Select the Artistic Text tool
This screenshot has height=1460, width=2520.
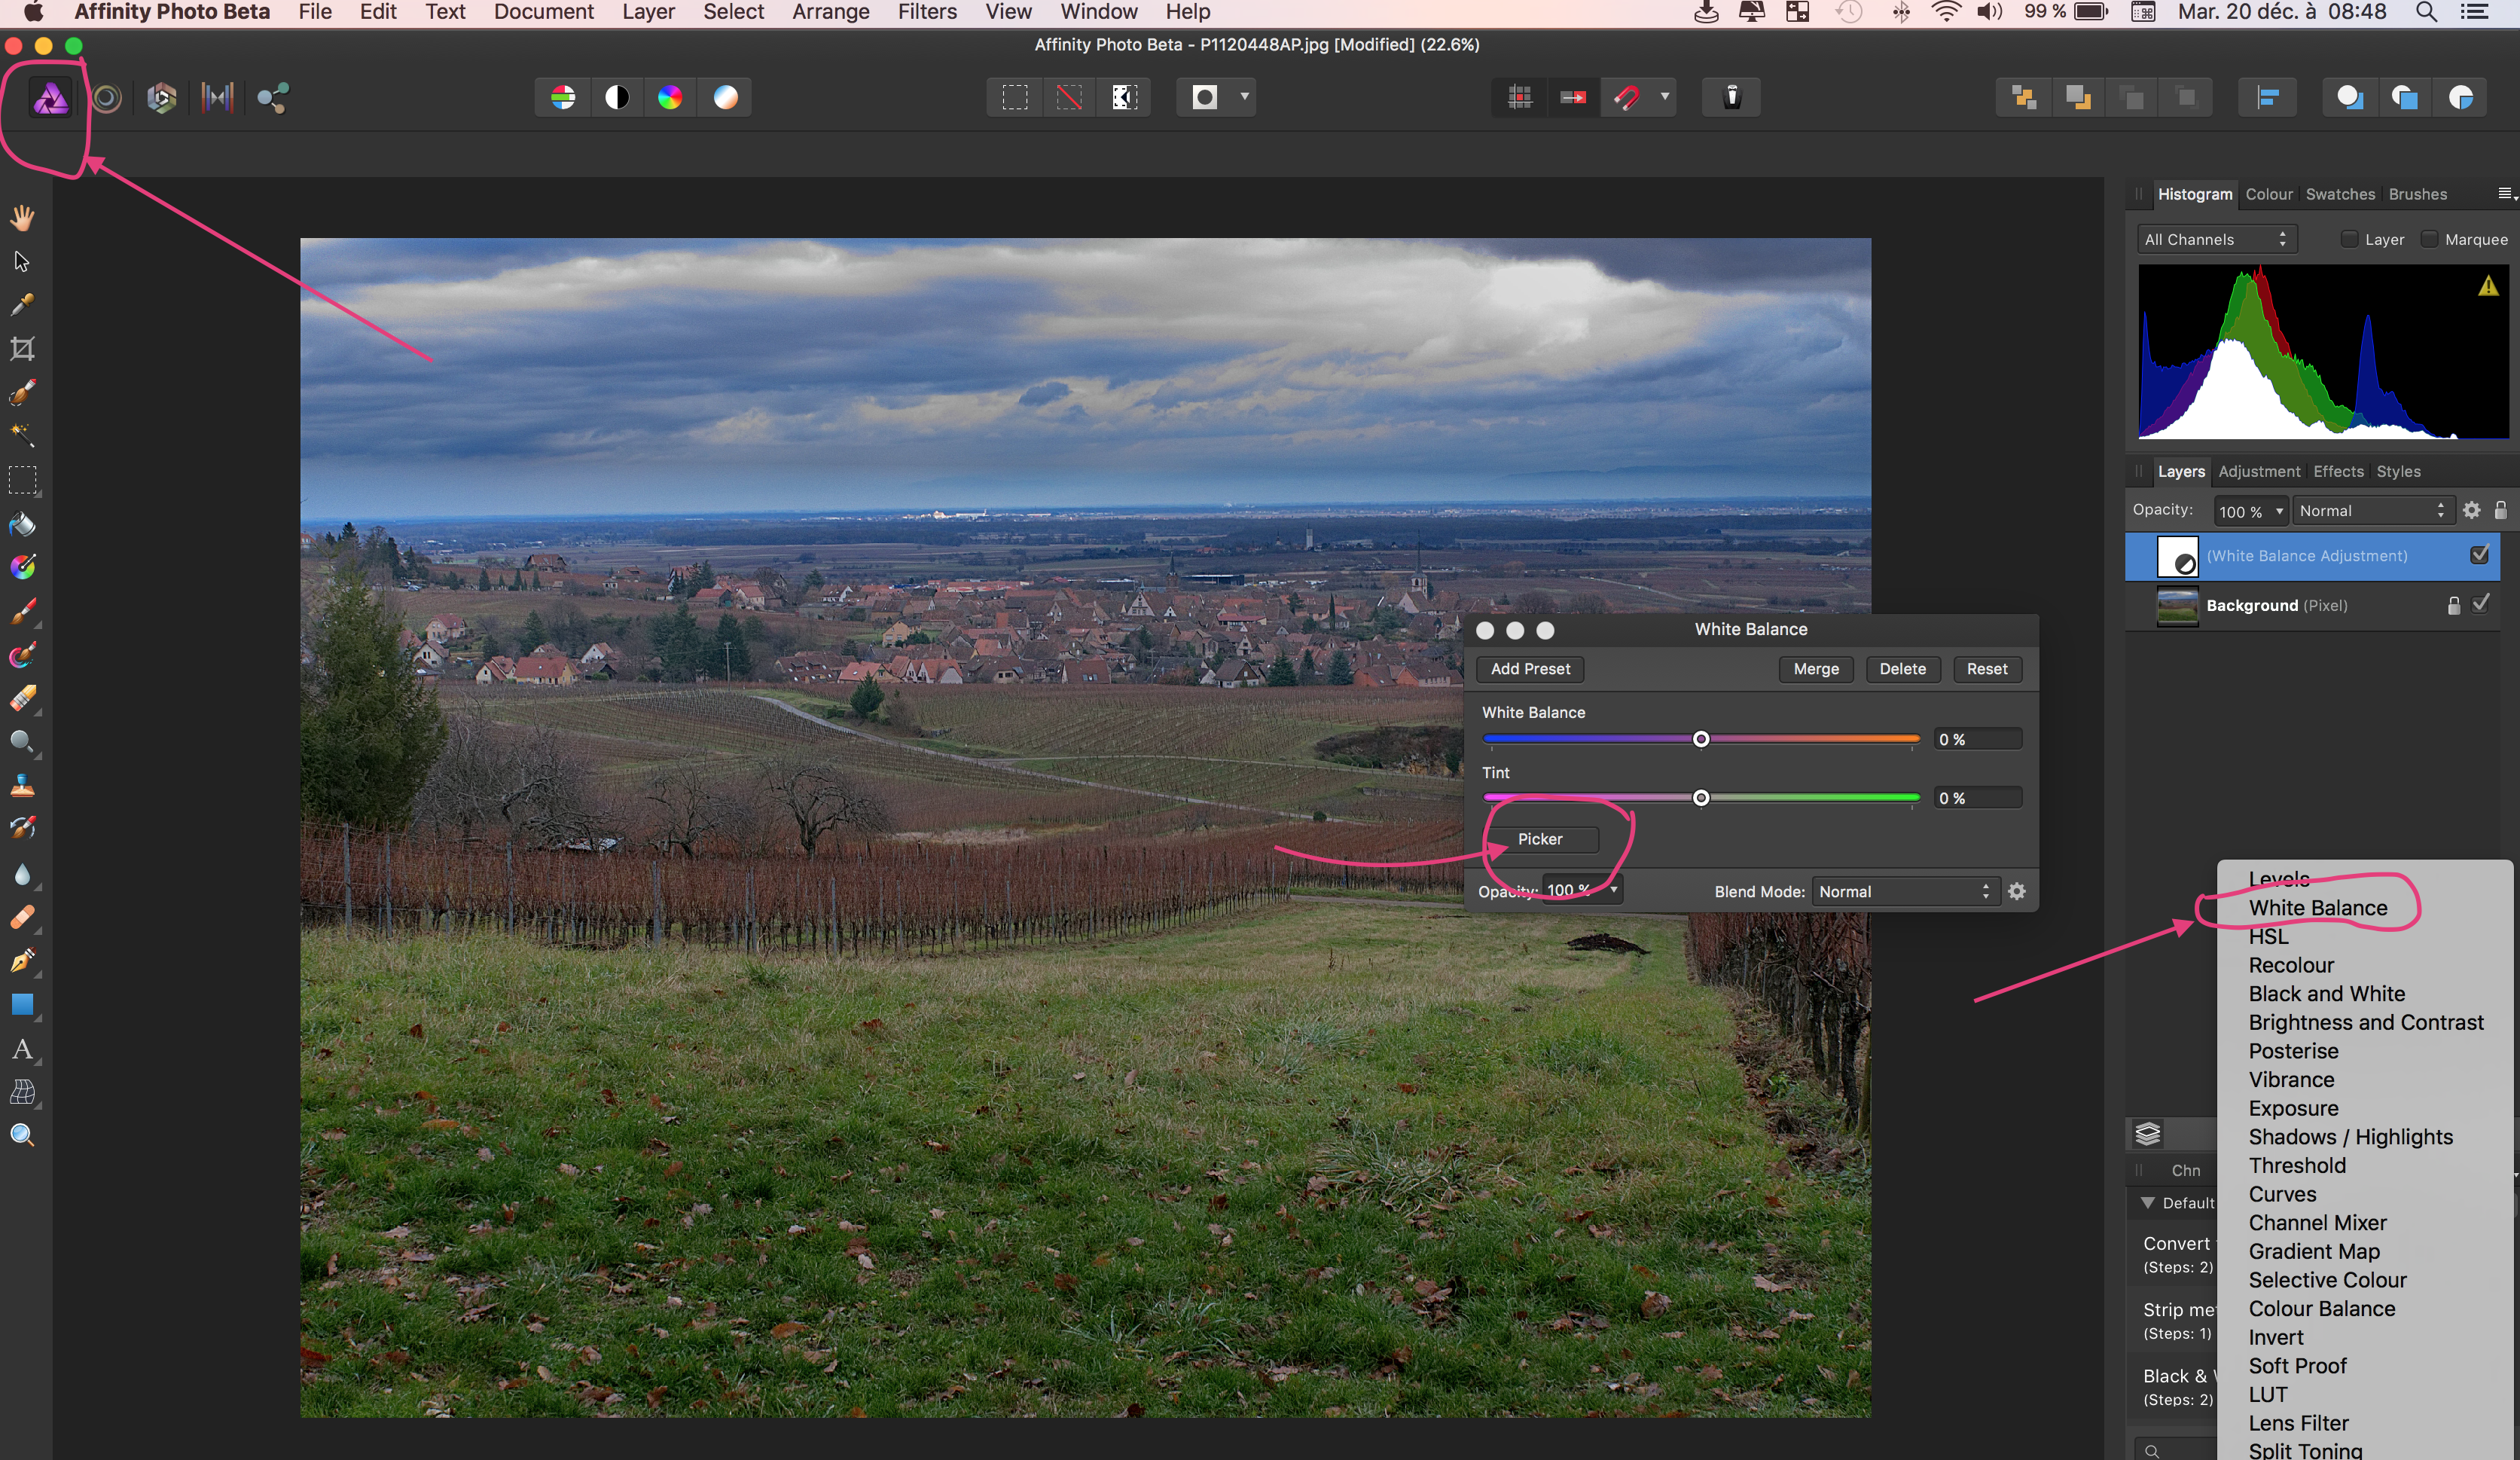coord(22,1049)
